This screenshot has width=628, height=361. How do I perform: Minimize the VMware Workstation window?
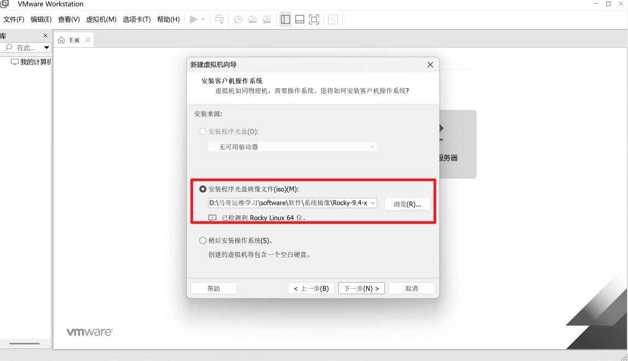596,4
